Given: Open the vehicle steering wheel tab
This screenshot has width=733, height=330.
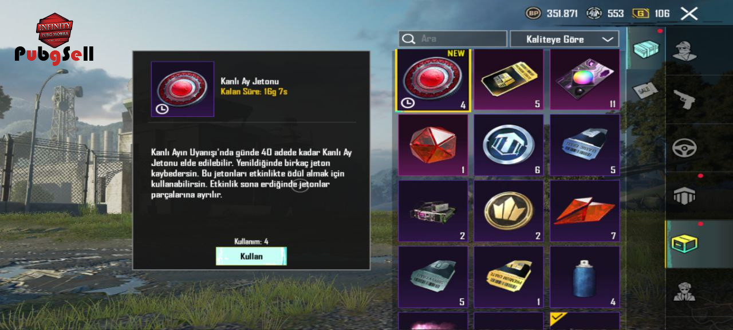Looking at the screenshot, I should 683,148.
